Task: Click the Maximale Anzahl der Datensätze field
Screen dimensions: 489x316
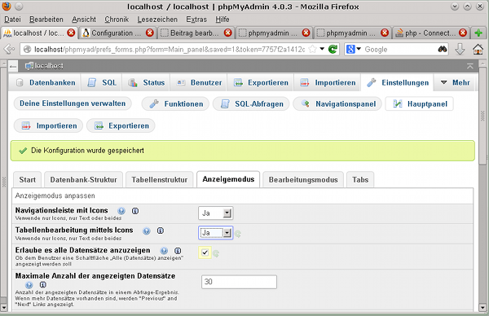Action: tap(239, 282)
